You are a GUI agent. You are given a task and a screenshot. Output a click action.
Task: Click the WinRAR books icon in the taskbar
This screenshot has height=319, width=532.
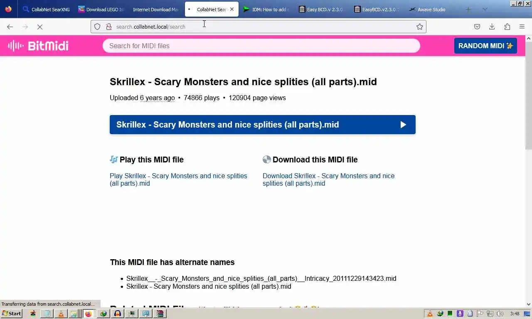160,314
